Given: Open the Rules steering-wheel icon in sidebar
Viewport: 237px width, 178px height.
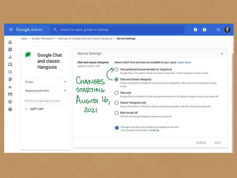Looking at the screenshot, I should 10,109.
